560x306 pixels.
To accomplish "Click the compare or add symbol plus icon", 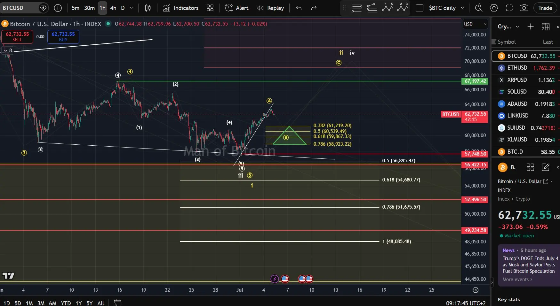I will (58, 8).
